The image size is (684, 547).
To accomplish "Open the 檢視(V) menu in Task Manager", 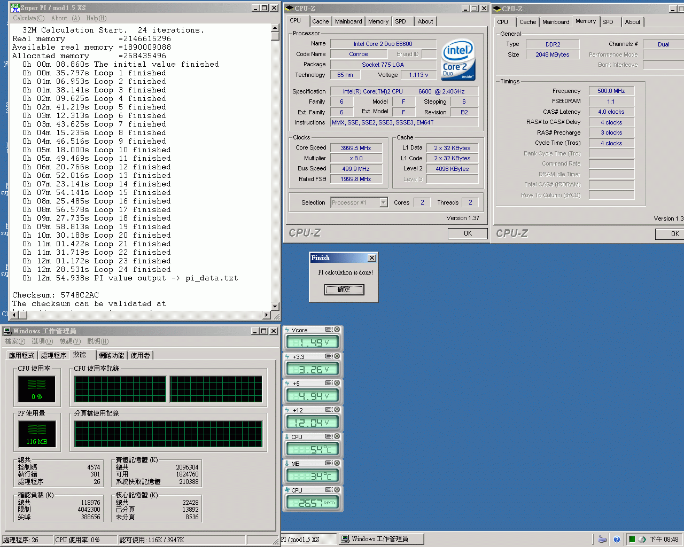I will (x=70, y=341).
